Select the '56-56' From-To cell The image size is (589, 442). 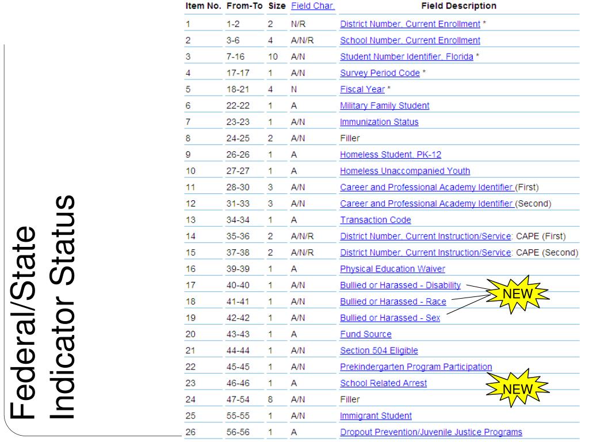(238, 432)
